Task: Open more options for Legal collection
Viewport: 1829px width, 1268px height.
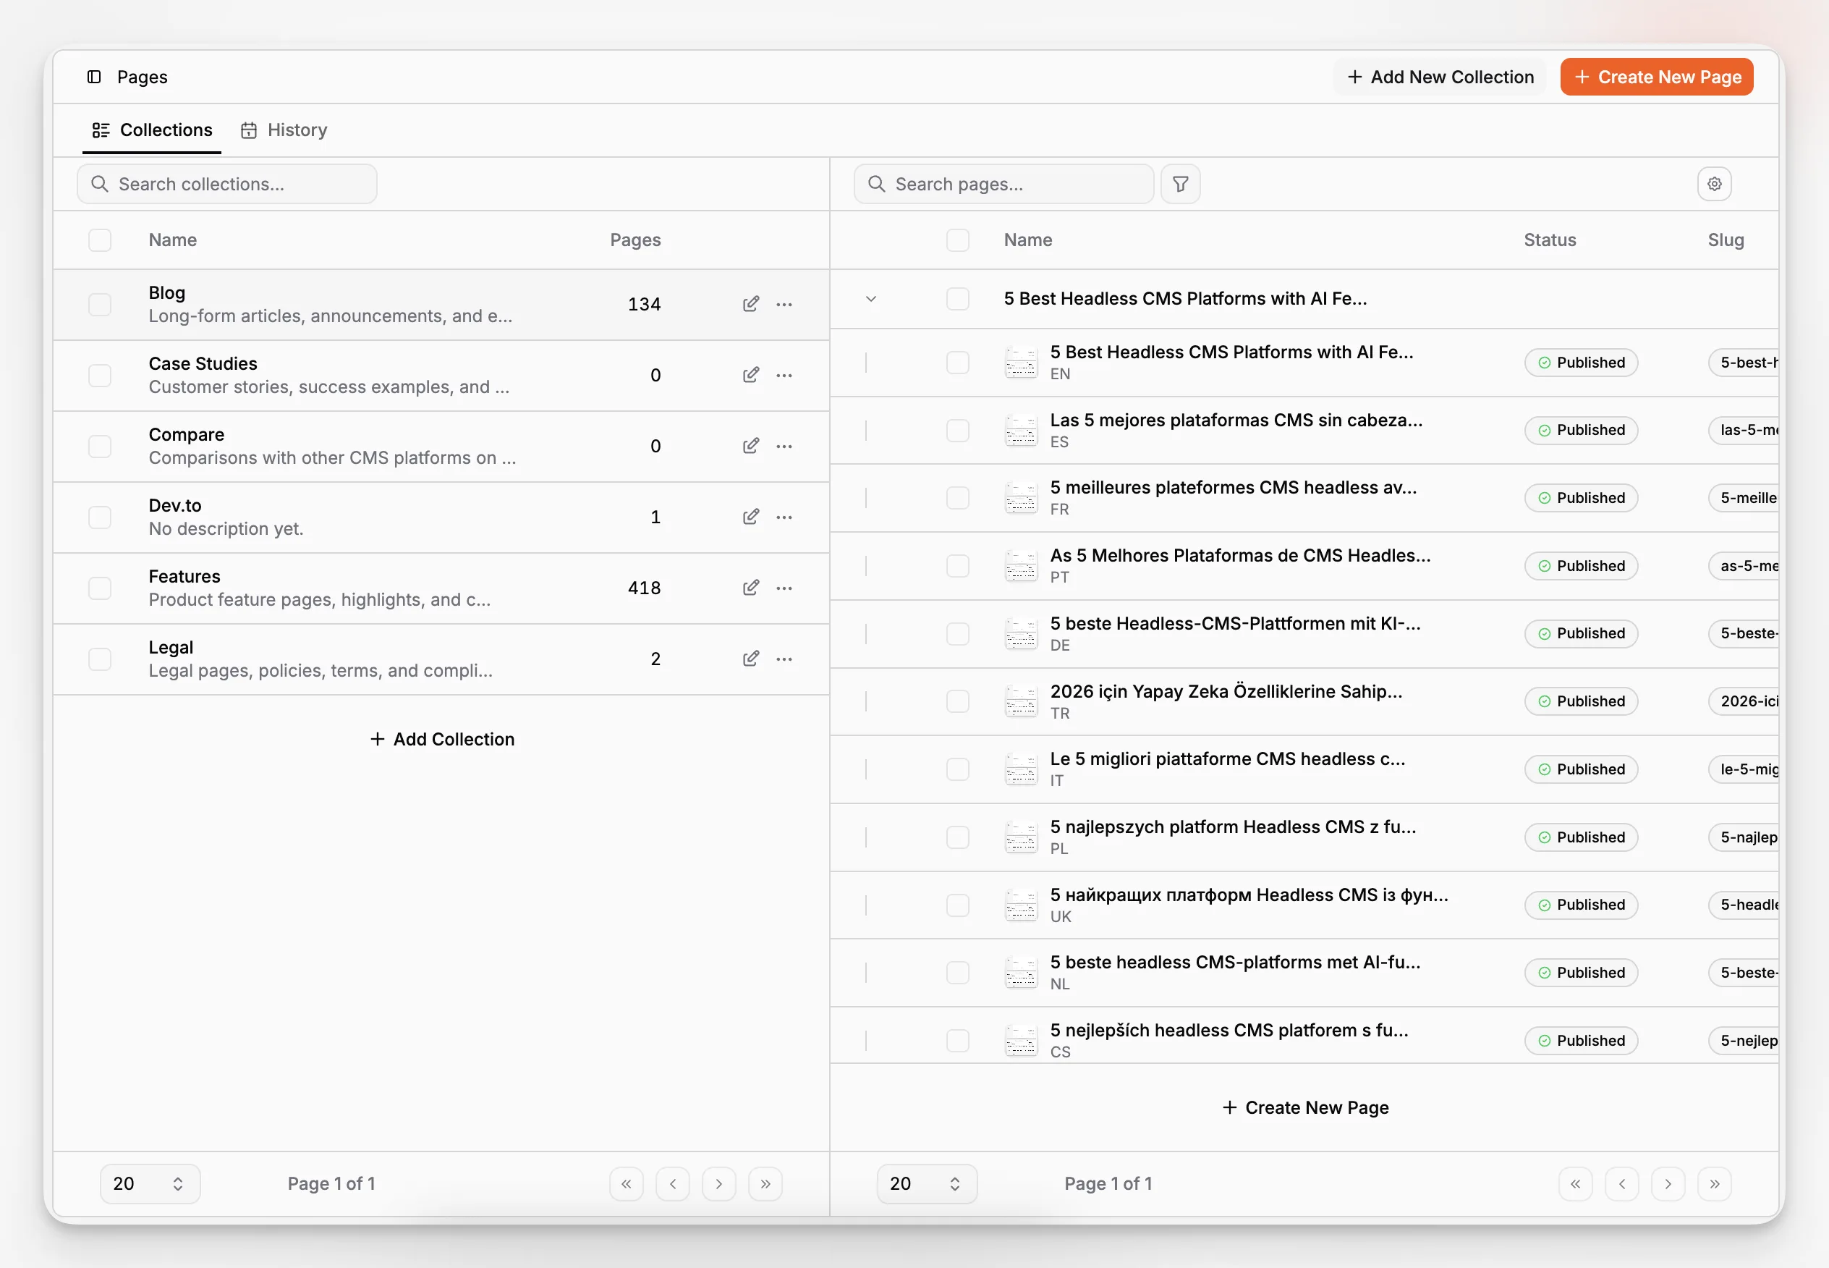Action: pyautogui.click(x=785, y=659)
